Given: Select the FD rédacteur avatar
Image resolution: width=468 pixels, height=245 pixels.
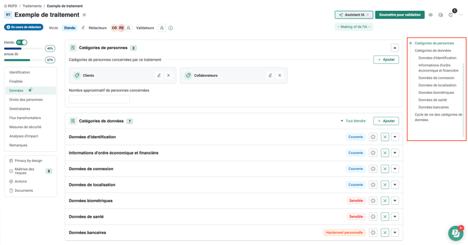Looking at the screenshot, I should (121, 28).
